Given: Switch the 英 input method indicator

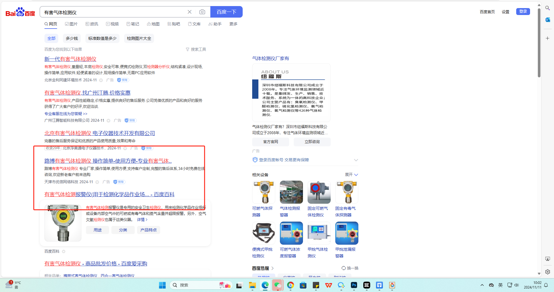Looking at the screenshot, I should 500,285.
